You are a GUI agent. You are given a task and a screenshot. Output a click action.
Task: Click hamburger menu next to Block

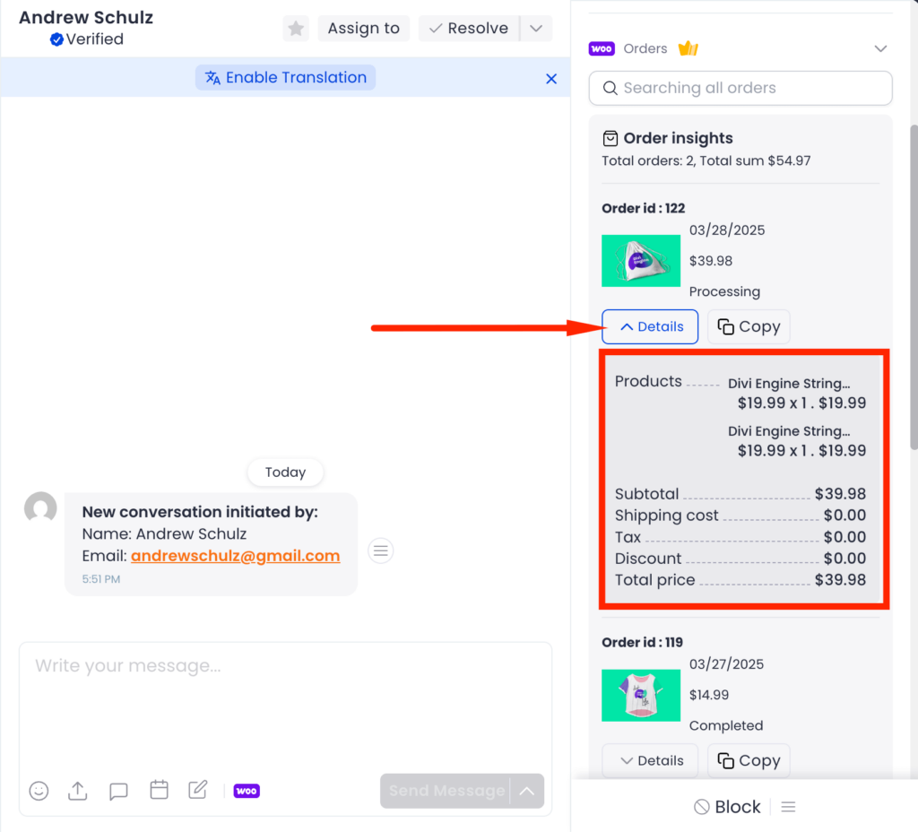(x=788, y=807)
